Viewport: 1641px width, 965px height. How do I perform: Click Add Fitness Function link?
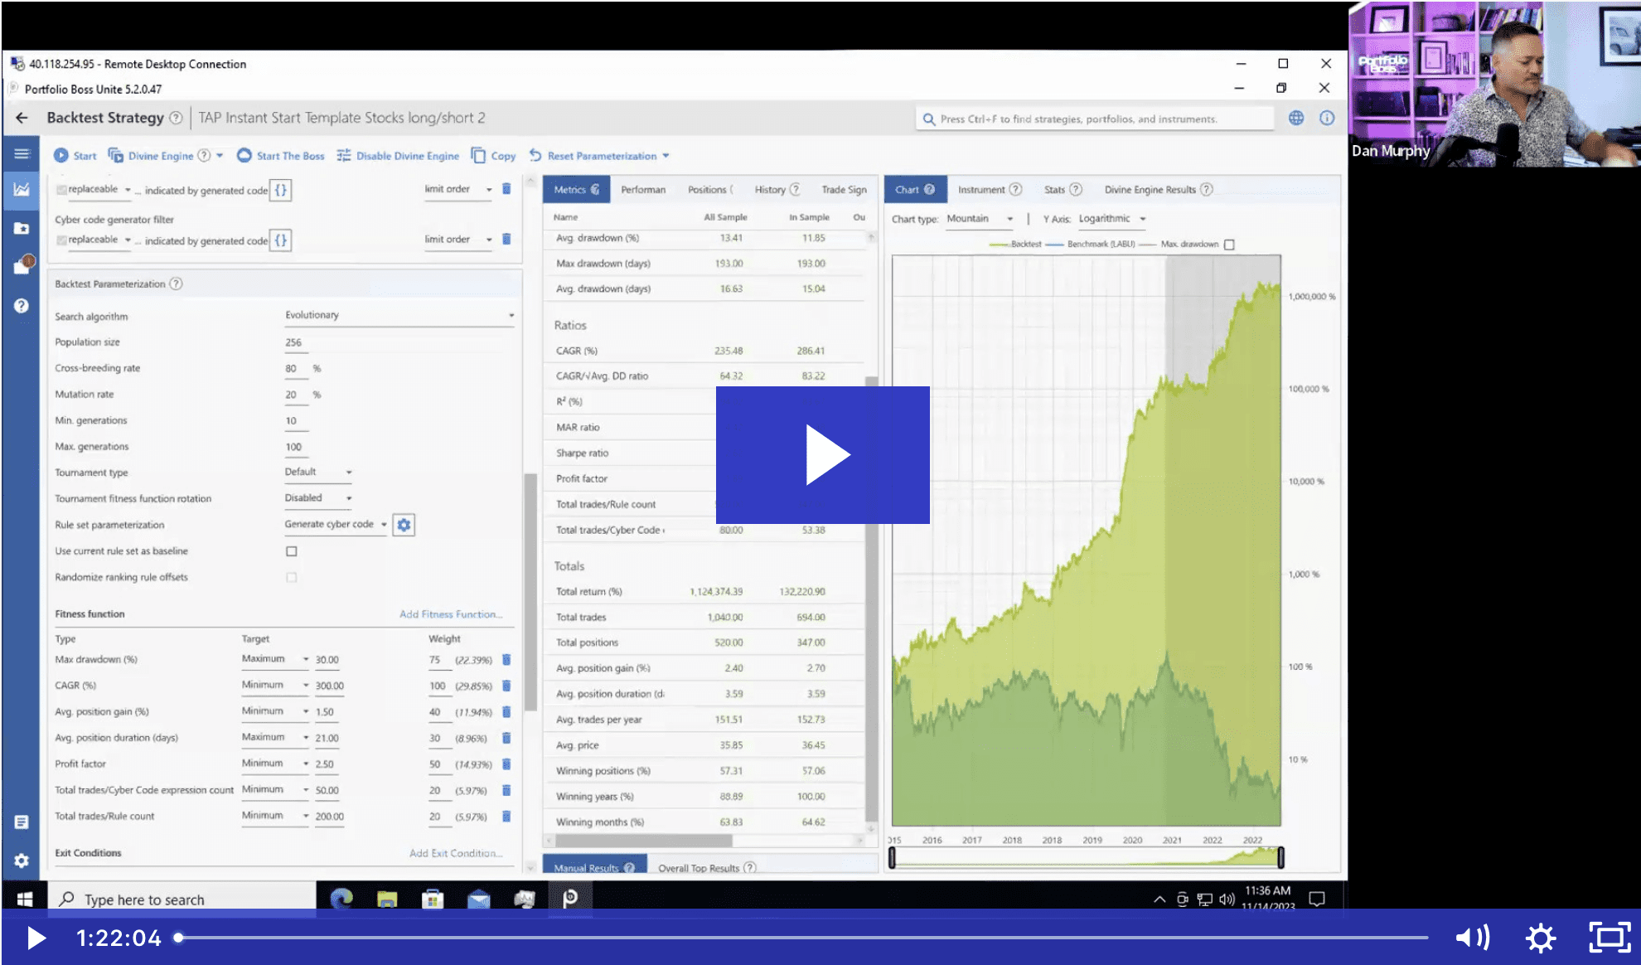(451, 614)
